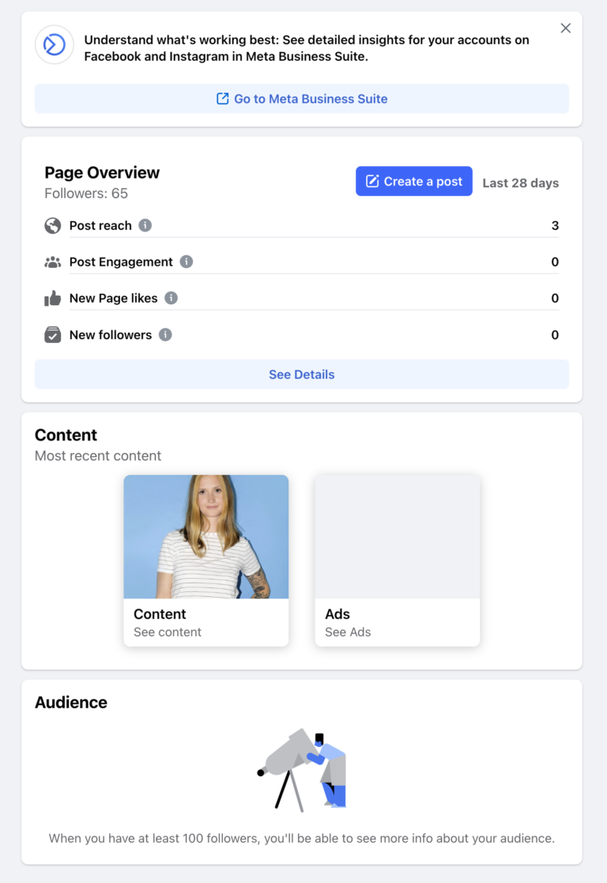Click Create a post button

tap(414, 181)
